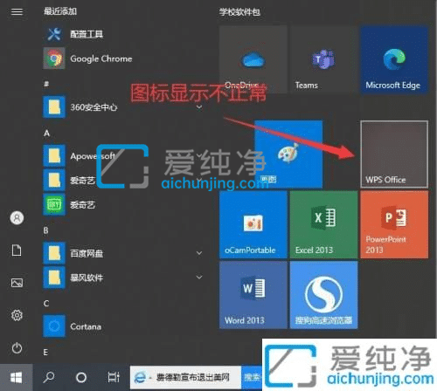Viewport: 437px width, 391px height.
Task: Expand the 360安全中心 folder chevron
Action: (x=199, y=107)
